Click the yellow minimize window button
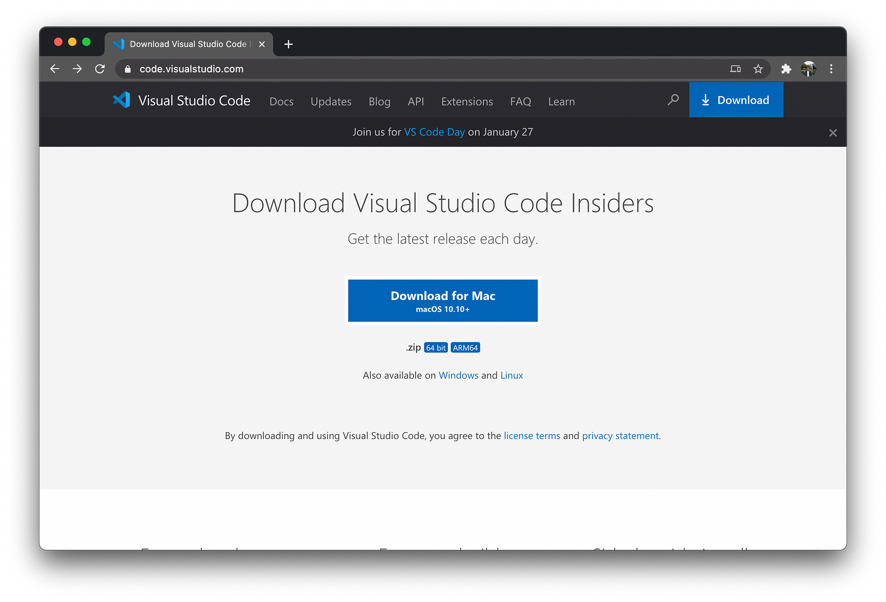This screenshot has height=602, width=886. click(x=72, y=42)
